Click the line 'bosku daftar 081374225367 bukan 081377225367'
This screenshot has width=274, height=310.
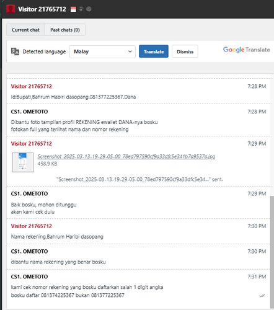pyautogui.click(x=68, y=295)
